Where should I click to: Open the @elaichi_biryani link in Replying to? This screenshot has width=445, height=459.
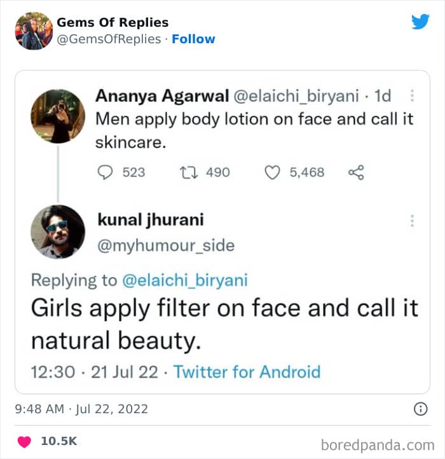click(185, 280)
